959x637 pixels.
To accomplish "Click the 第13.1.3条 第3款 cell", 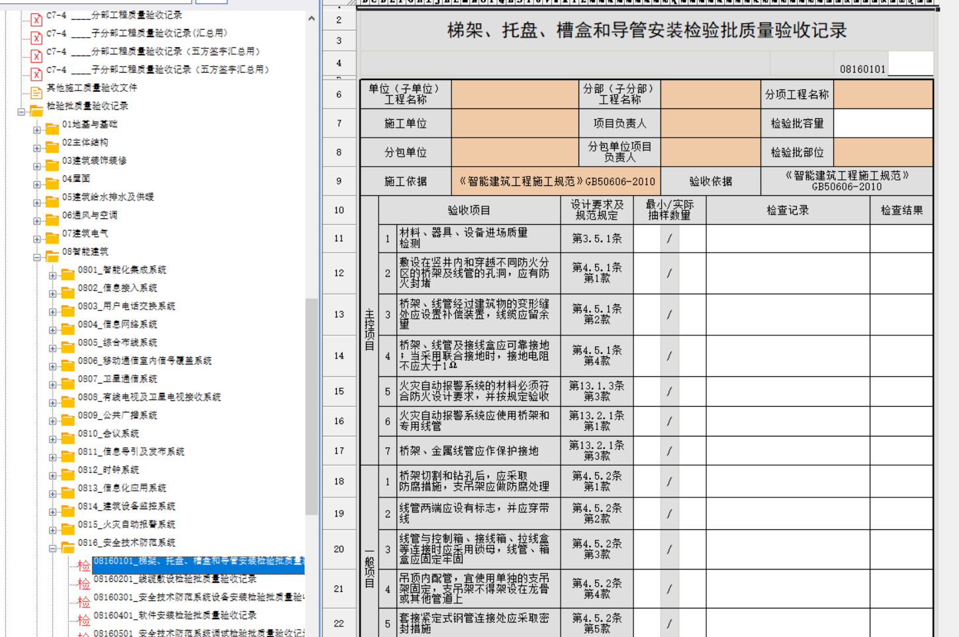I will click(597, 391).
